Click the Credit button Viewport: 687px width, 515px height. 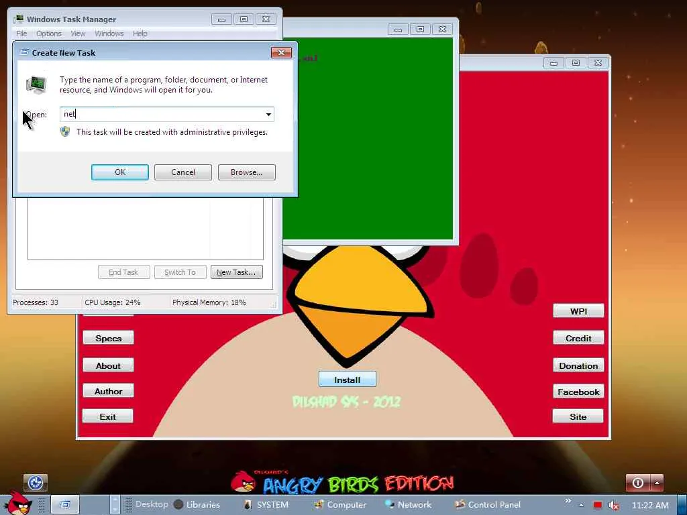[578, 338]
